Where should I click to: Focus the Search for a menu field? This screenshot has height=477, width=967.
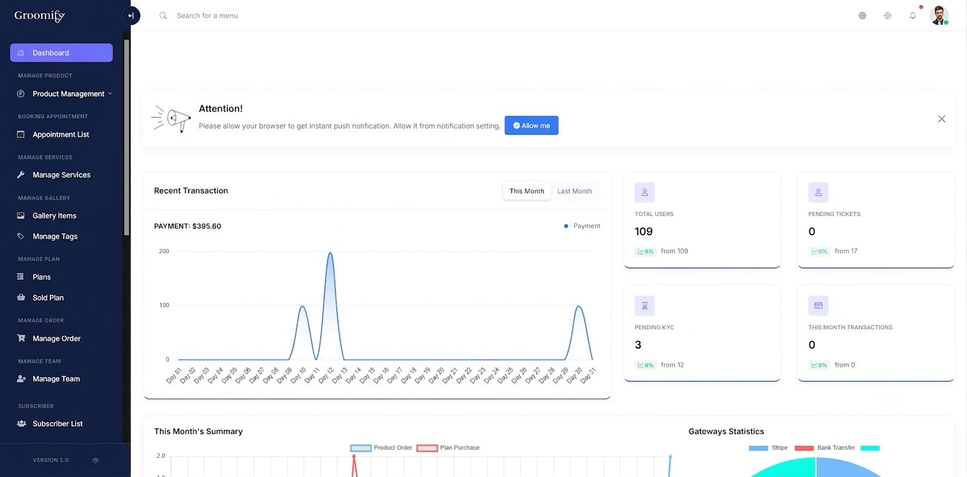(x=207, y=15)
